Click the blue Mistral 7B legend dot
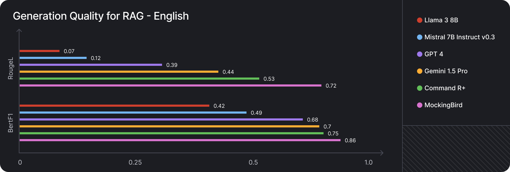 pyautogui.click(x=420, y=37)
